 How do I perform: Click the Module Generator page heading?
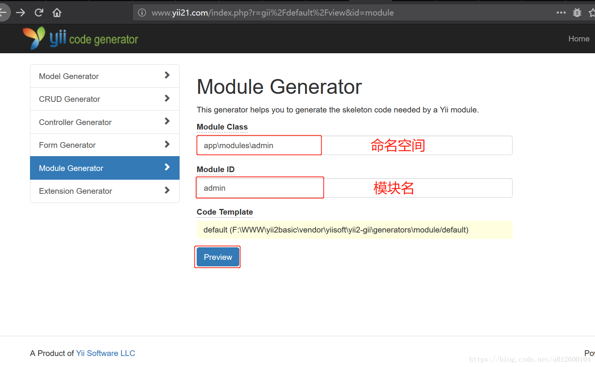[x=279, y=87]
